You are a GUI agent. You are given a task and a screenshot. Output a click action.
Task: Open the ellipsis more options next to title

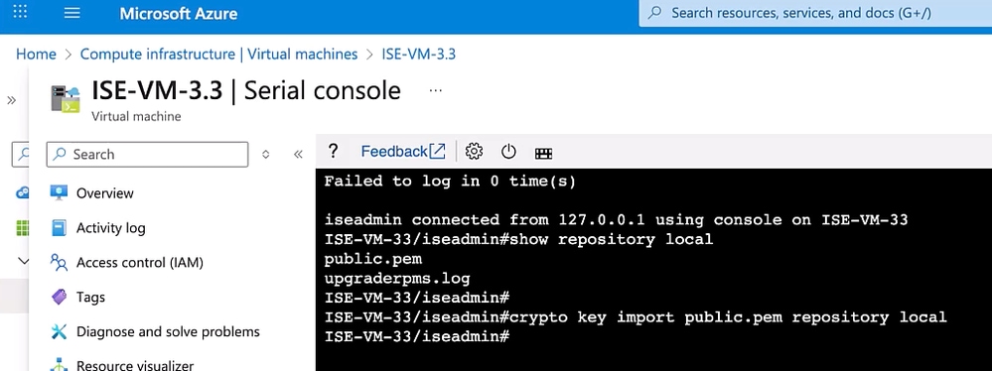(435, 91)
